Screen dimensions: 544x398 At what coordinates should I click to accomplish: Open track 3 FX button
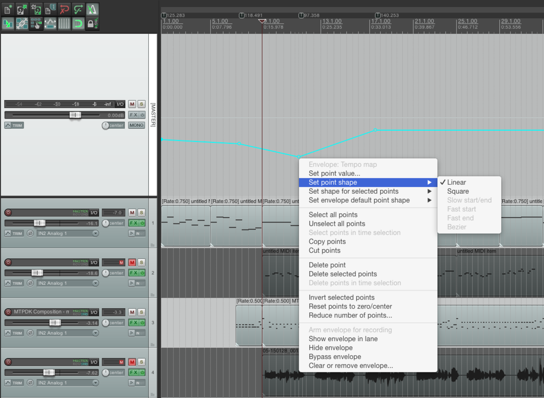coord(133,323)
